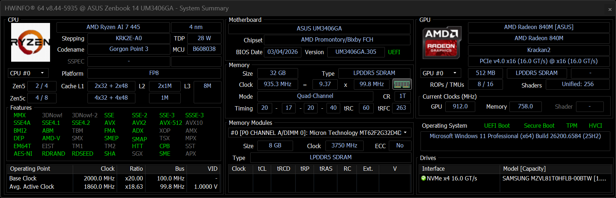Click the ROPs / TMUs 8 / 16 value
This screenshot has height=198, width=616.
[485, 84]
